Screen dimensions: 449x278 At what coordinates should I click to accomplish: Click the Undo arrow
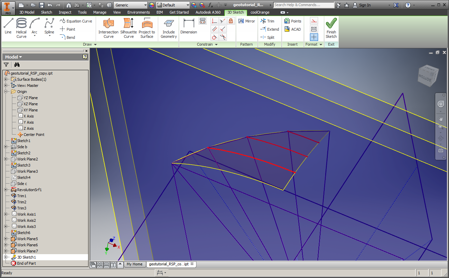tap(50, 5)
